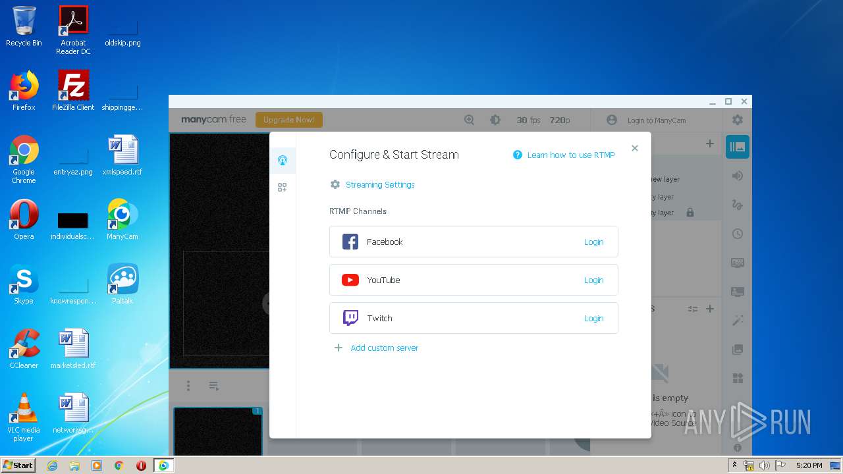Open the three-dot menu below the preview
The width and height of the screenshot is (843, 474).
click(188, 386)
